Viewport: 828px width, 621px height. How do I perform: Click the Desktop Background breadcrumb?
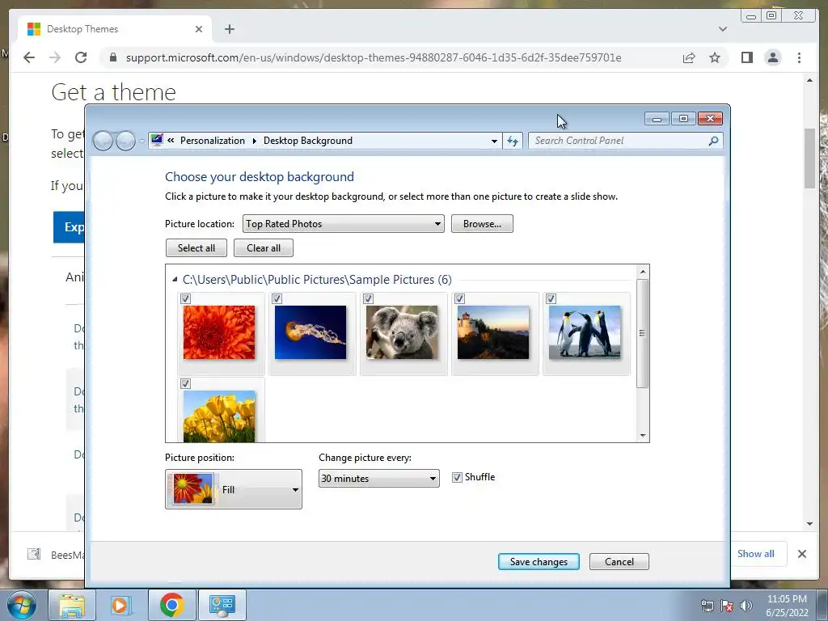(308, 141)
